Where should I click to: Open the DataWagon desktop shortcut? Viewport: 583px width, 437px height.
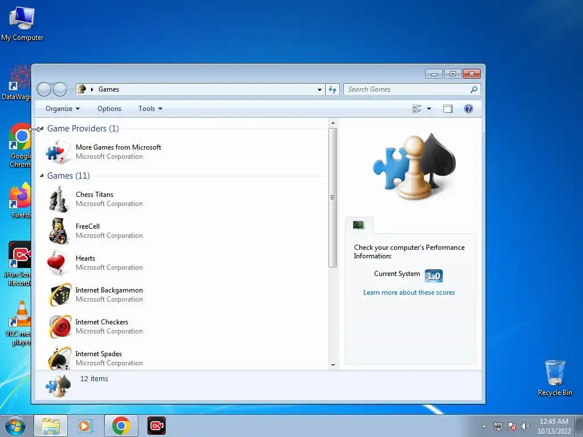[20, 77]
